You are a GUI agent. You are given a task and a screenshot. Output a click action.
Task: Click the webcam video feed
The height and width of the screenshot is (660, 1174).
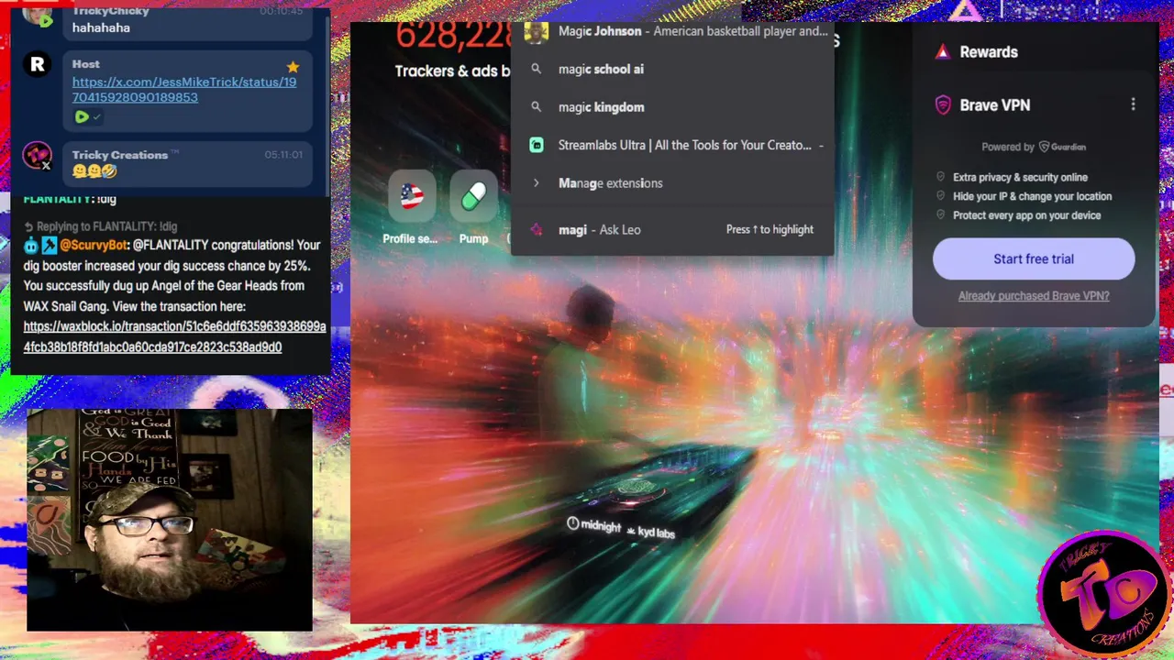[x=170, y=520]
